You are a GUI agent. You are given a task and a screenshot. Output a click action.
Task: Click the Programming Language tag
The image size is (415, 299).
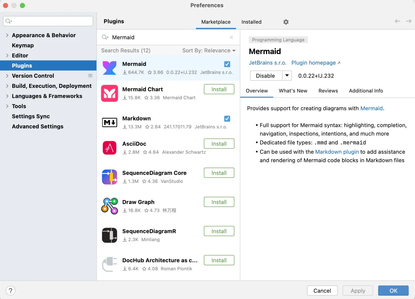[278, 40]
